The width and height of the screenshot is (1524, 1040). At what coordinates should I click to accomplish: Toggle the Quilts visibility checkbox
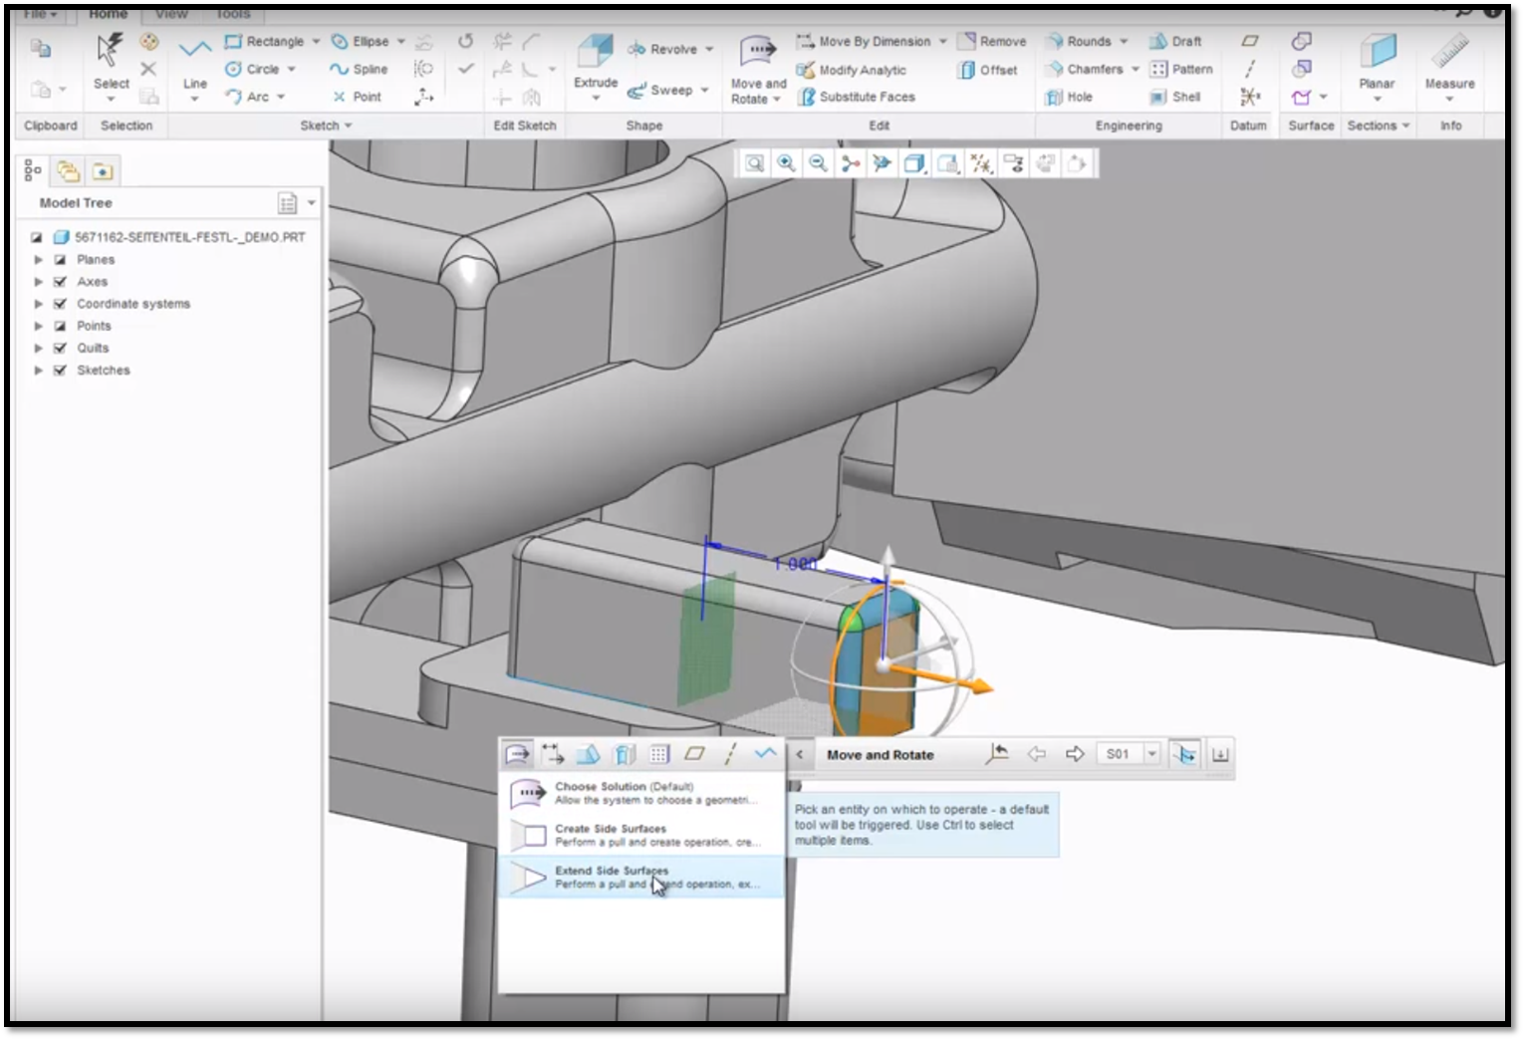coord(60,348)
